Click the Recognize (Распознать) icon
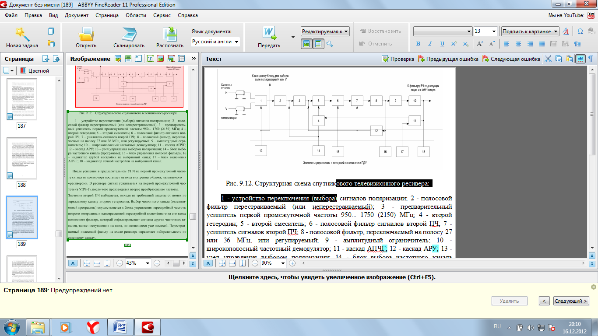Image resolution: width=598 pixels, height=336 pixels. click(169, 34)
